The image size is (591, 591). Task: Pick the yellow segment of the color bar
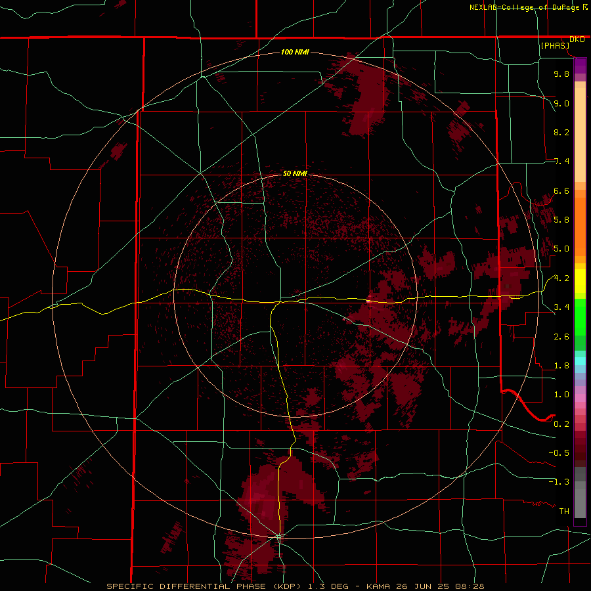click(x=580, y=281)
